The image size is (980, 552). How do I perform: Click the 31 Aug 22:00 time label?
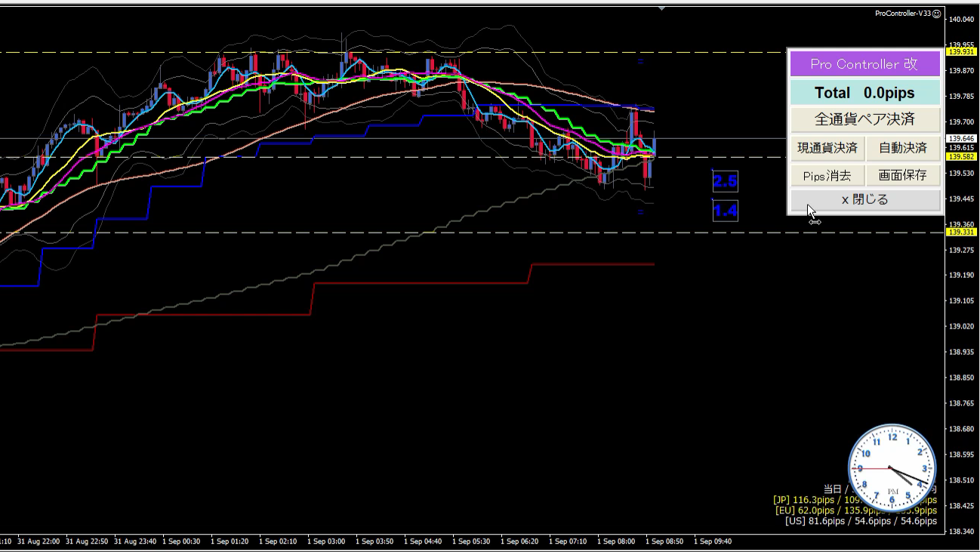point(37,541)
